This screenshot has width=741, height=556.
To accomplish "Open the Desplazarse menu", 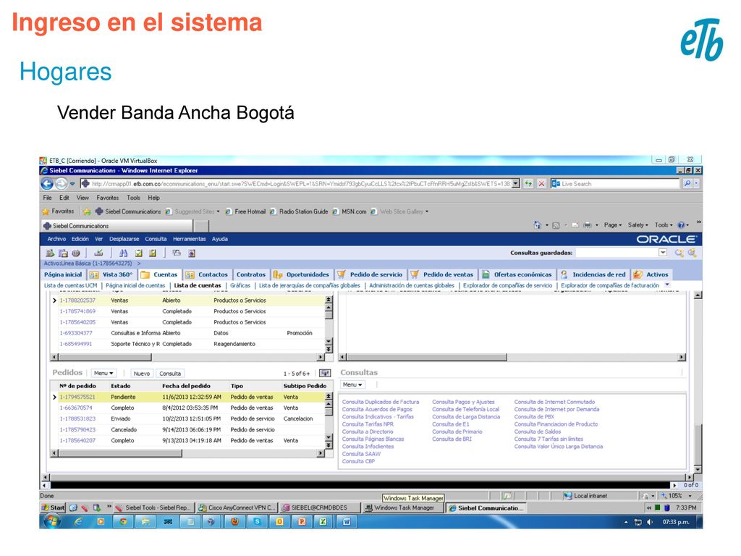I will (124, 239).
